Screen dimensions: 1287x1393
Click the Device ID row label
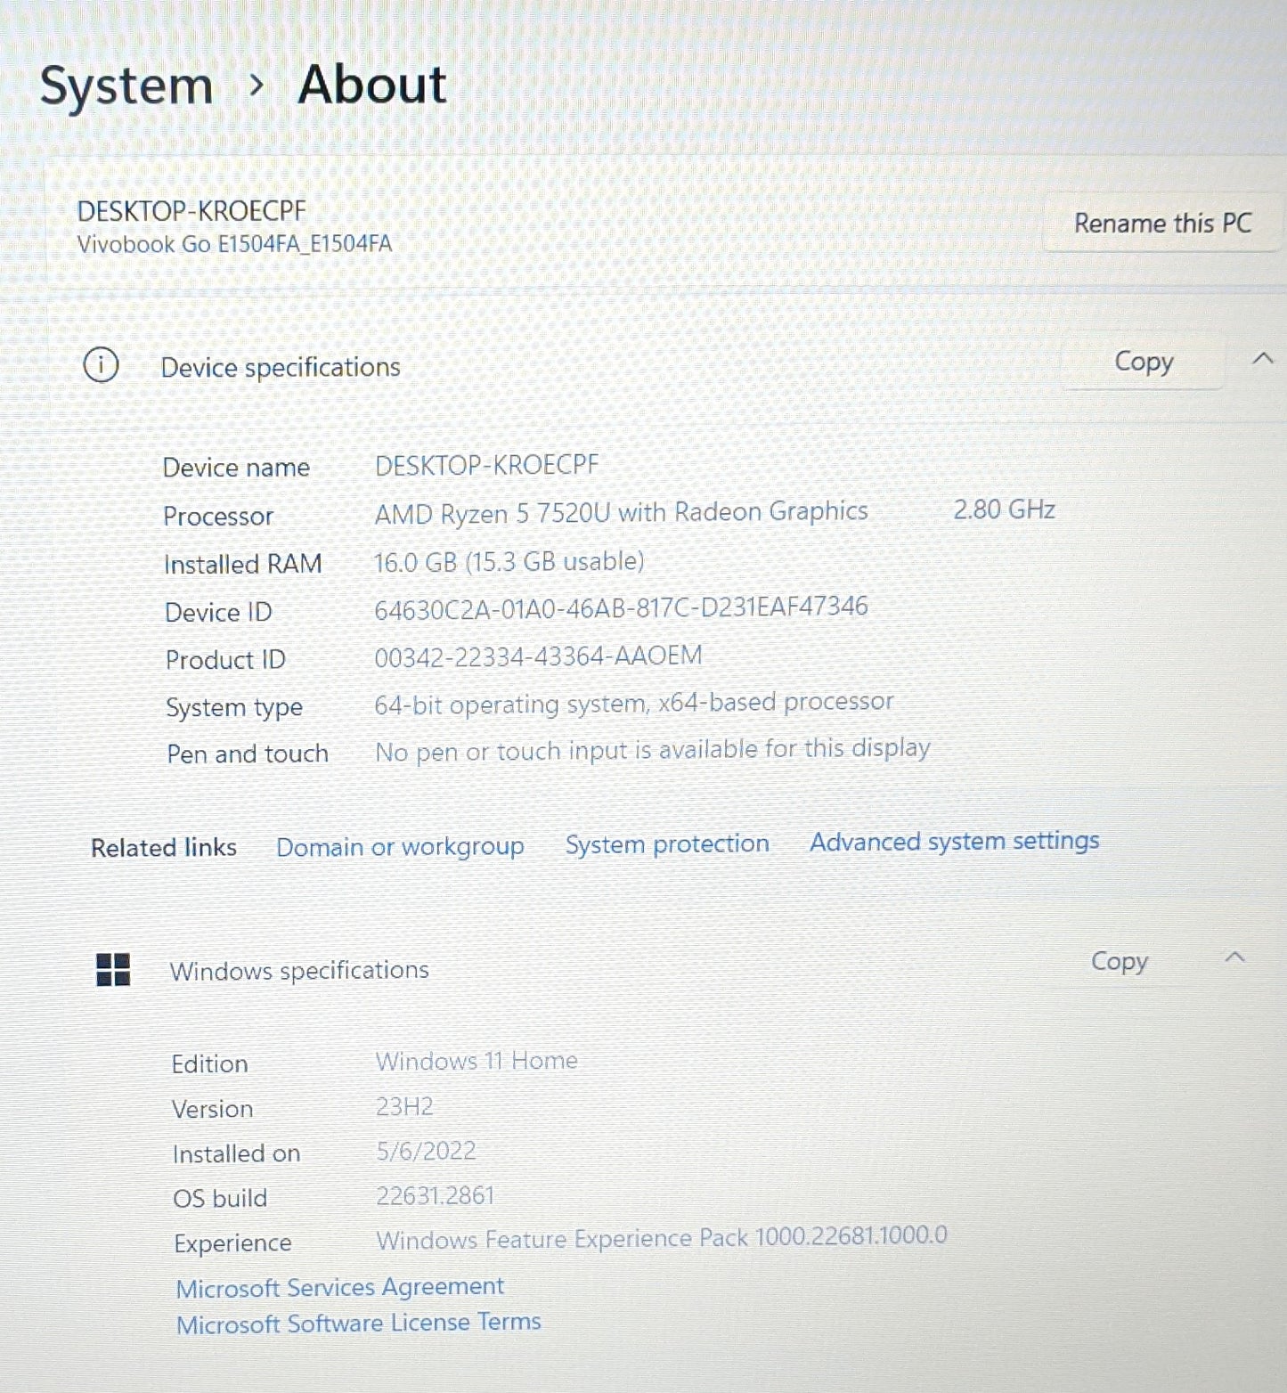(218, 612)
